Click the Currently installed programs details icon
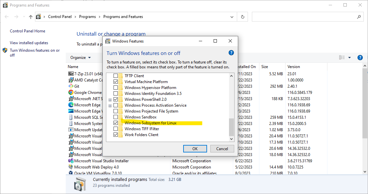 coord(80,184)
